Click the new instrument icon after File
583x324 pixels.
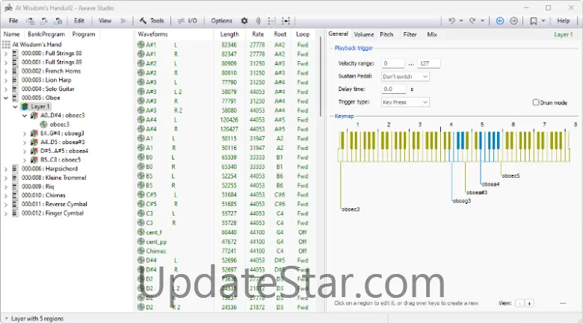coord(31,21)
